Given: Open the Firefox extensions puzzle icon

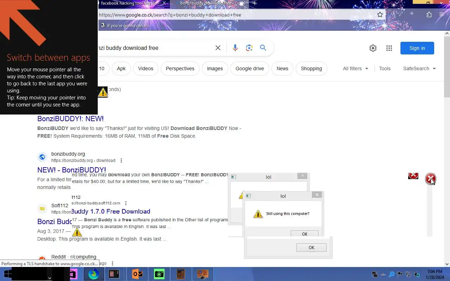Looking at the screenshot, I should tap(429, 15).
